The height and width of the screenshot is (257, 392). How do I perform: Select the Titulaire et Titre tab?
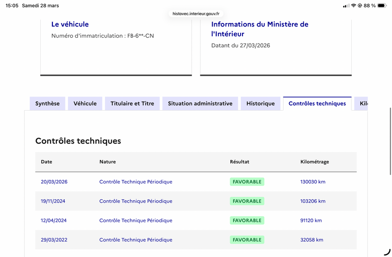[132, 103]
